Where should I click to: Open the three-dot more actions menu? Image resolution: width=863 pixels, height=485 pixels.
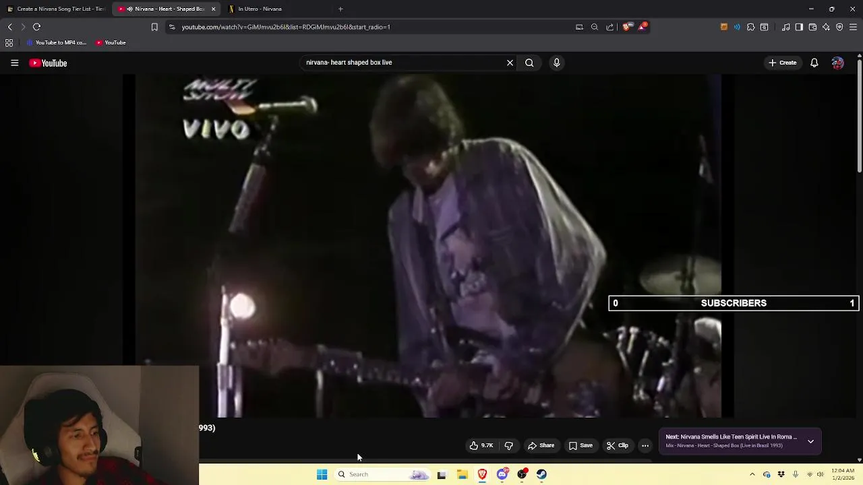click(645, 445)
